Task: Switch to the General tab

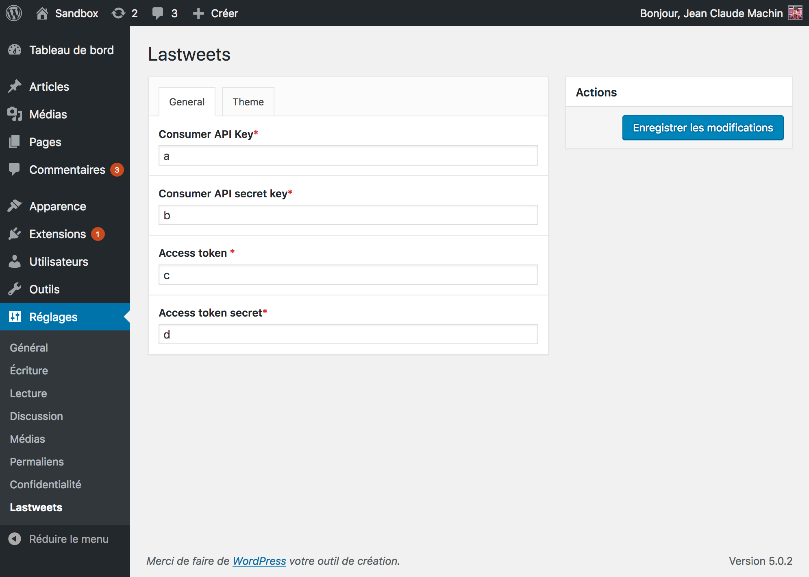Action: coord(187,102)
